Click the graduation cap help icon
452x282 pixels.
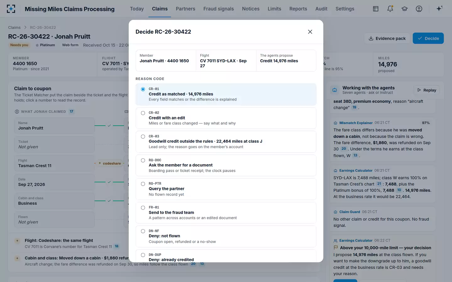click(405, 9)
